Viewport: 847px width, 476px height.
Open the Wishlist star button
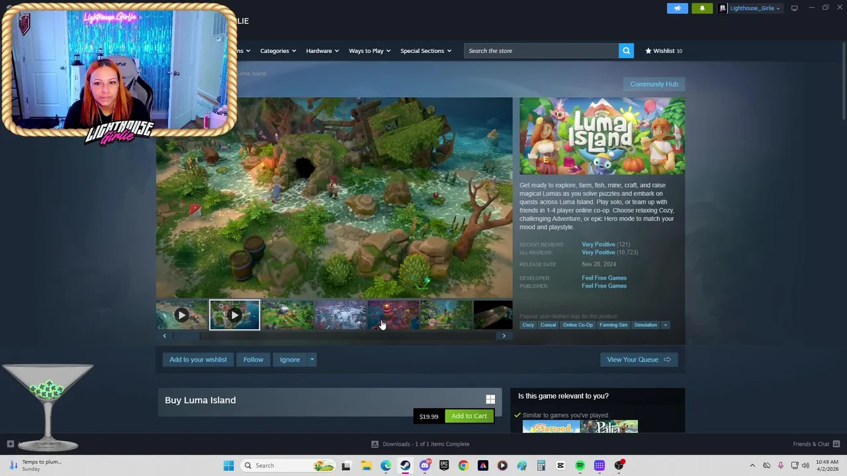(x=664, y=50)
